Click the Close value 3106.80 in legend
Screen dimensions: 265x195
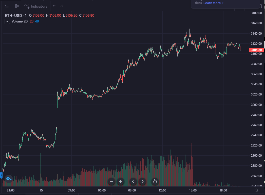tap(88, 15)
